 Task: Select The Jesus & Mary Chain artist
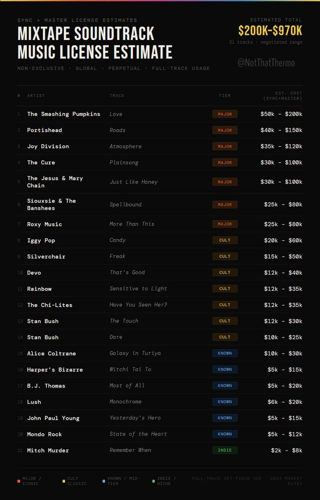55,182
